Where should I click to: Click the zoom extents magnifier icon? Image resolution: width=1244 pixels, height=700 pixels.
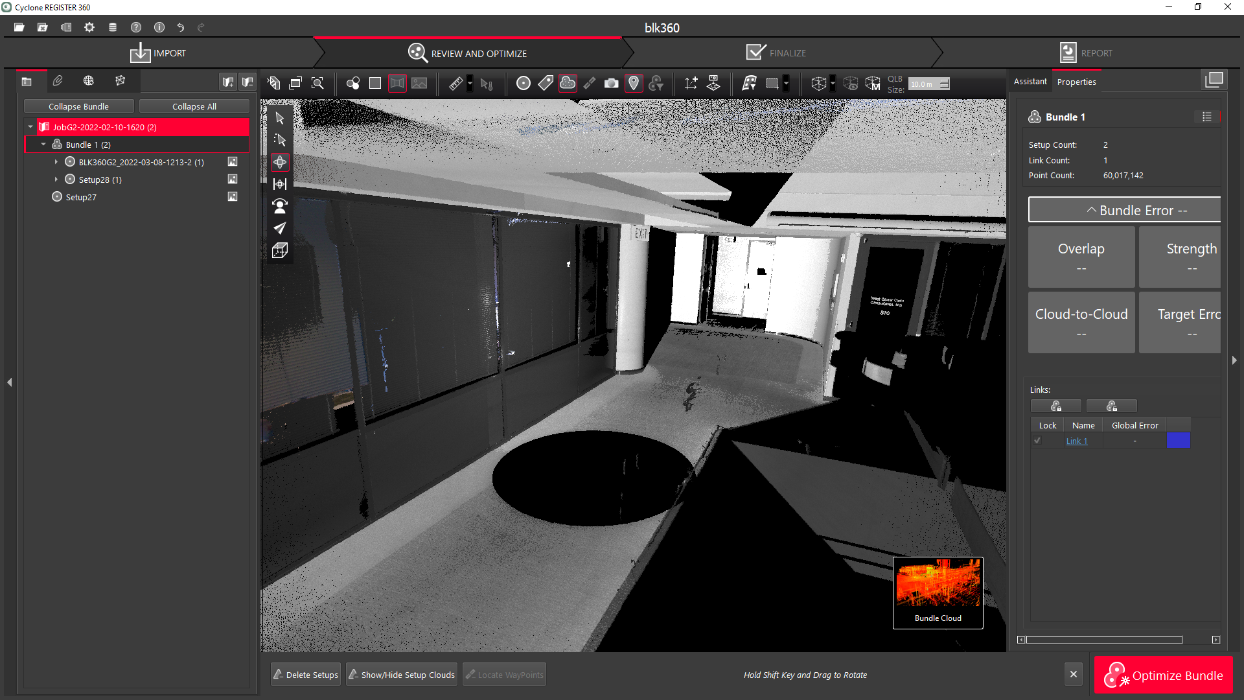click(x=317, y=83)
